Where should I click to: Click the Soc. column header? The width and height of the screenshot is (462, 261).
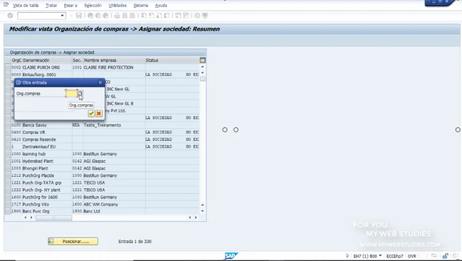77,60
